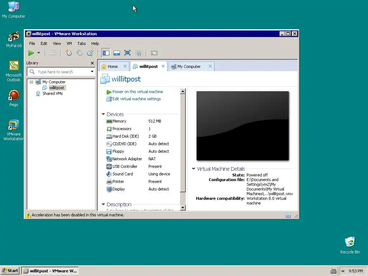Select willitpost VM in library tree
This screenshot has height=276, width=368.
tap(56, 88)
